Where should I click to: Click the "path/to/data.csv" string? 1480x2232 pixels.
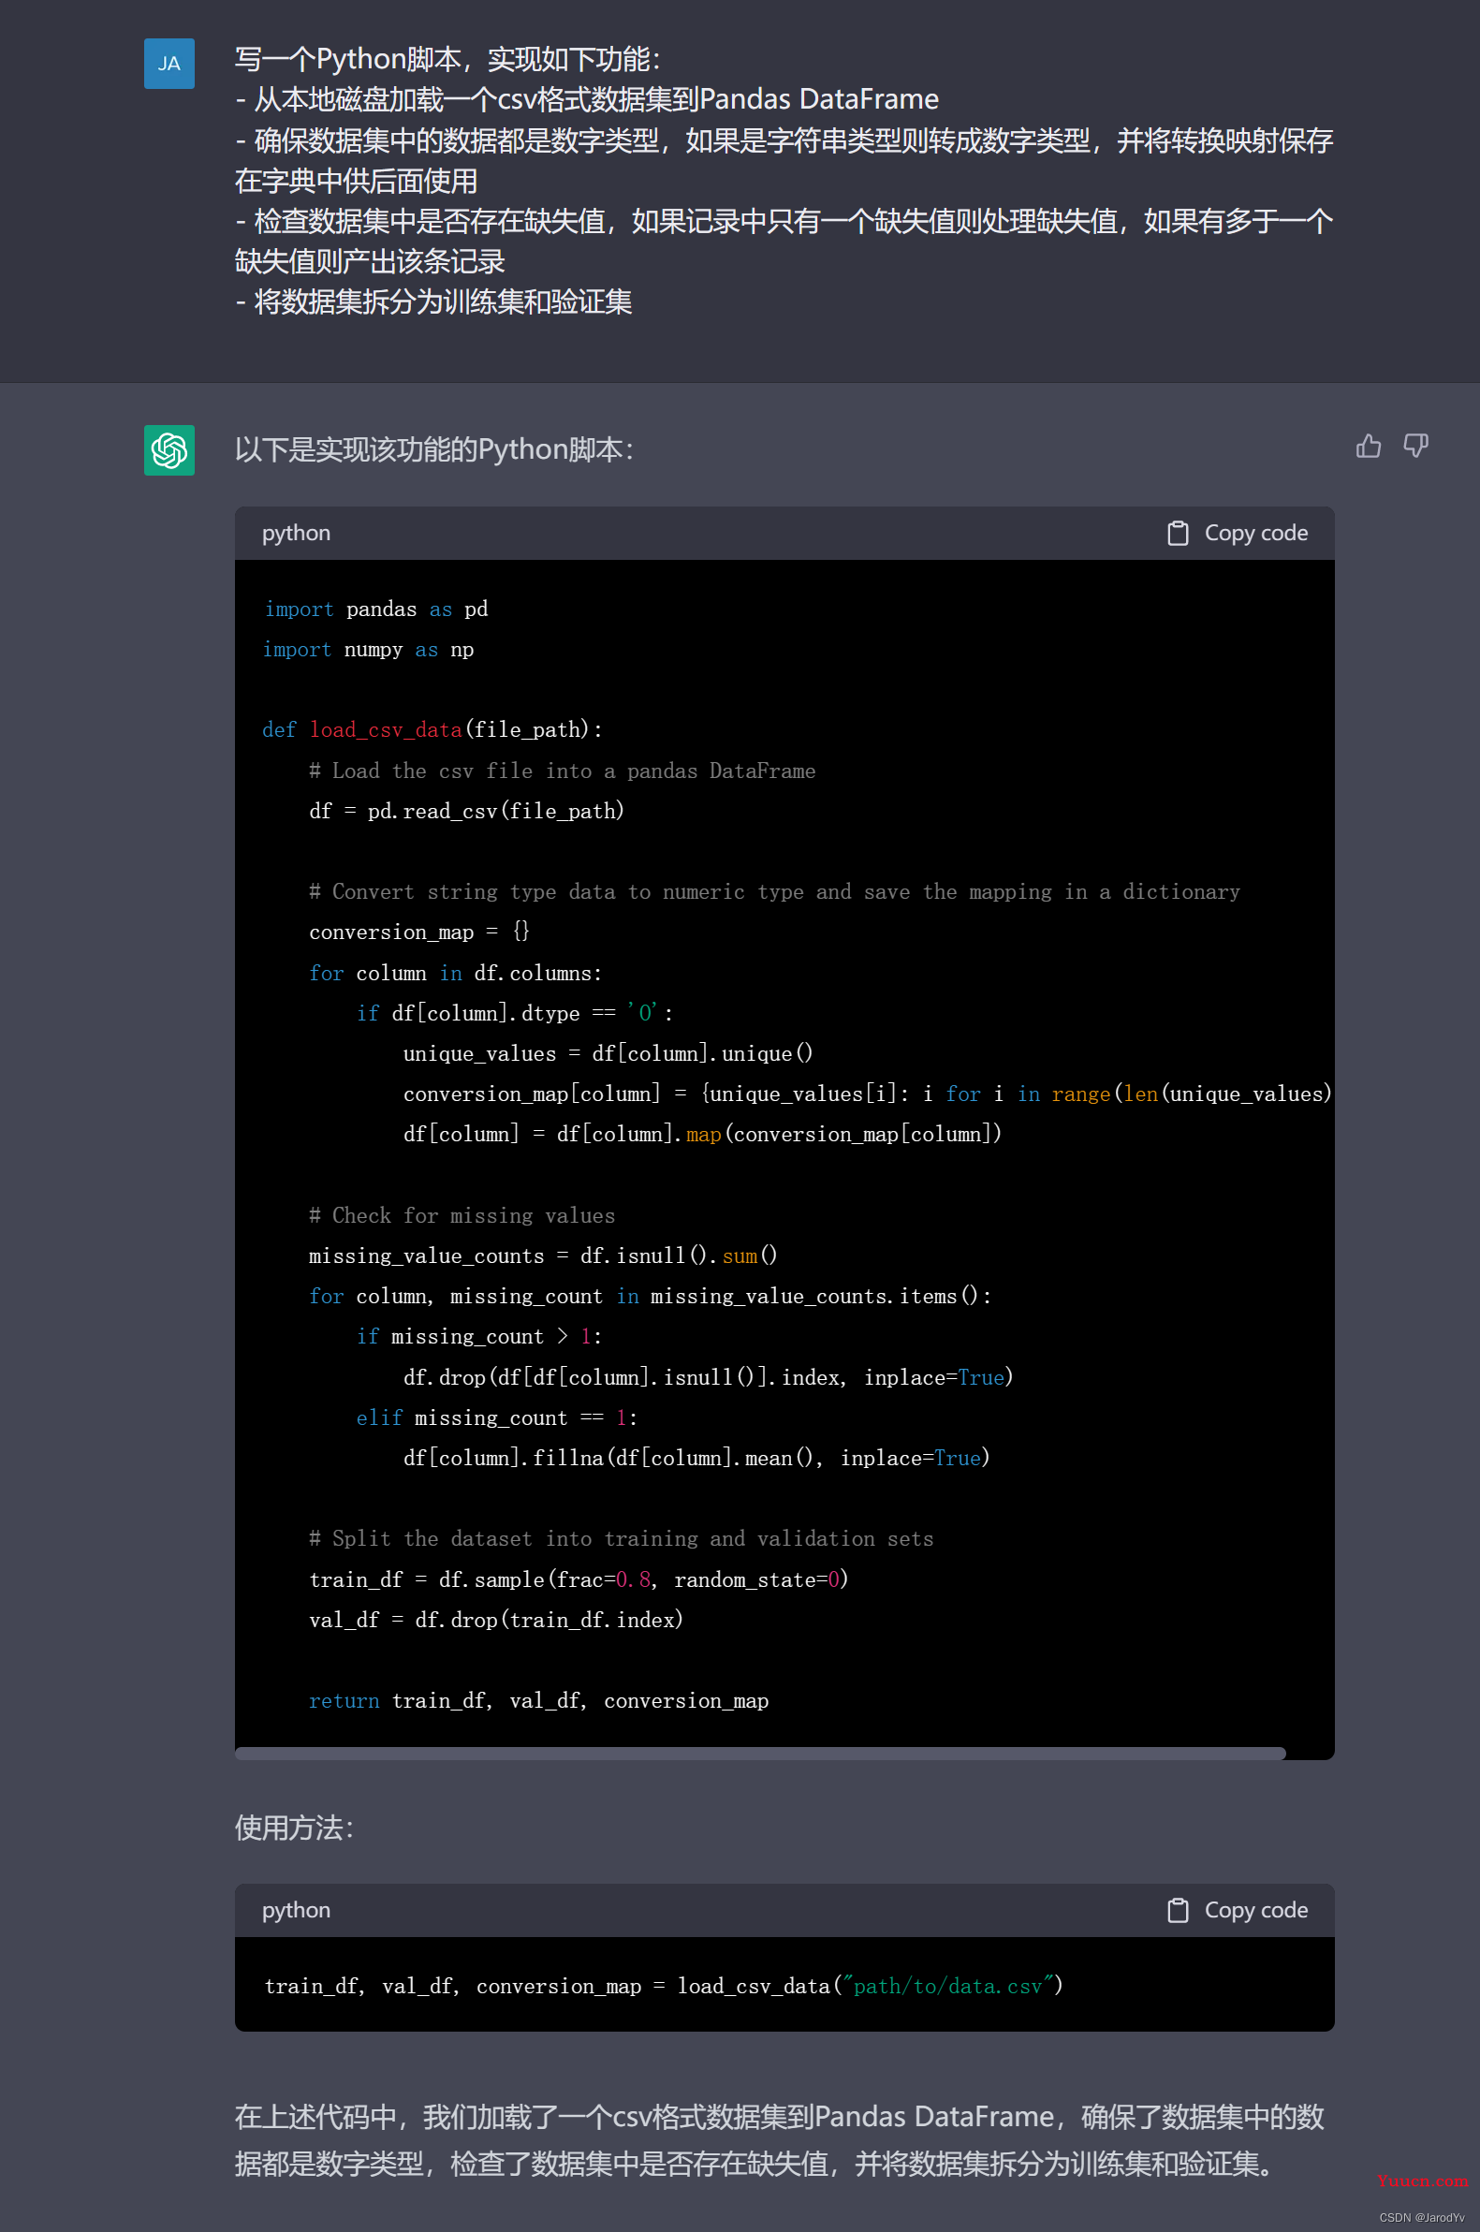click(x=946, y=1987)
